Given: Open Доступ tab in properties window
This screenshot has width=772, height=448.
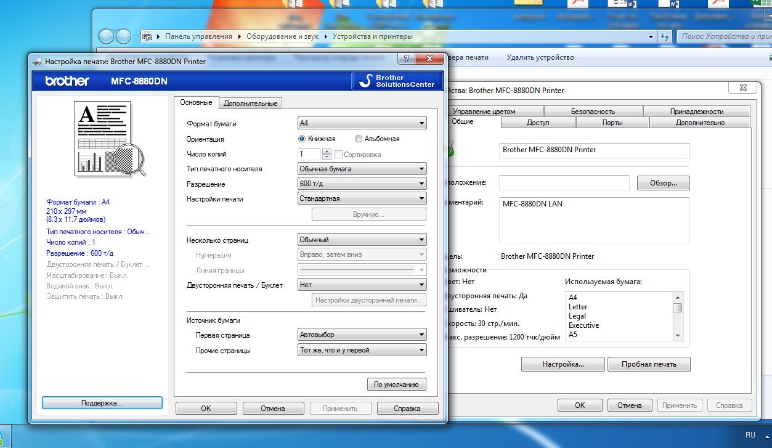Looking at the screenshot, I should click(538, 123).
